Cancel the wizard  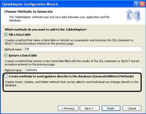[x=132, y=108]
